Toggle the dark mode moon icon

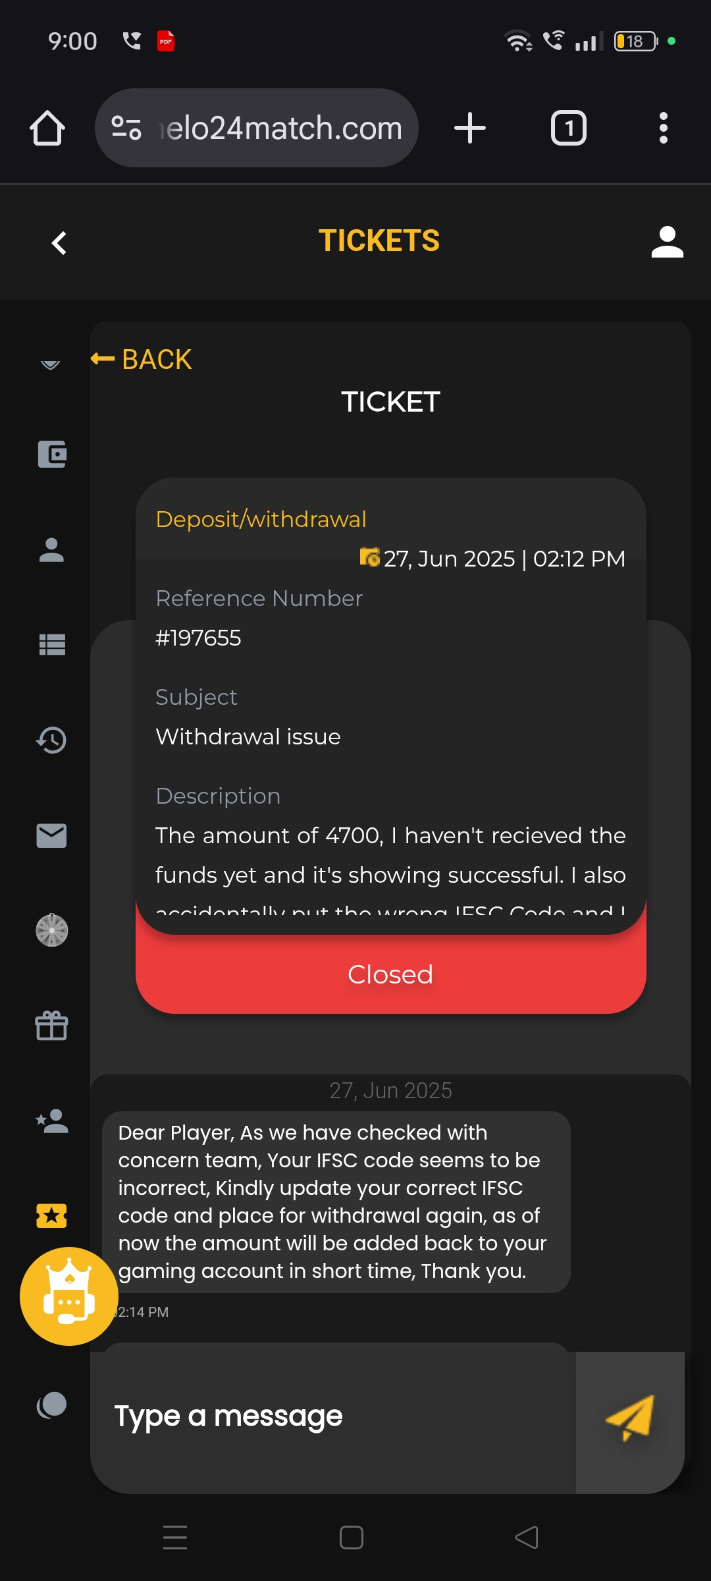pyautogui.click(x=51, y=1405)
